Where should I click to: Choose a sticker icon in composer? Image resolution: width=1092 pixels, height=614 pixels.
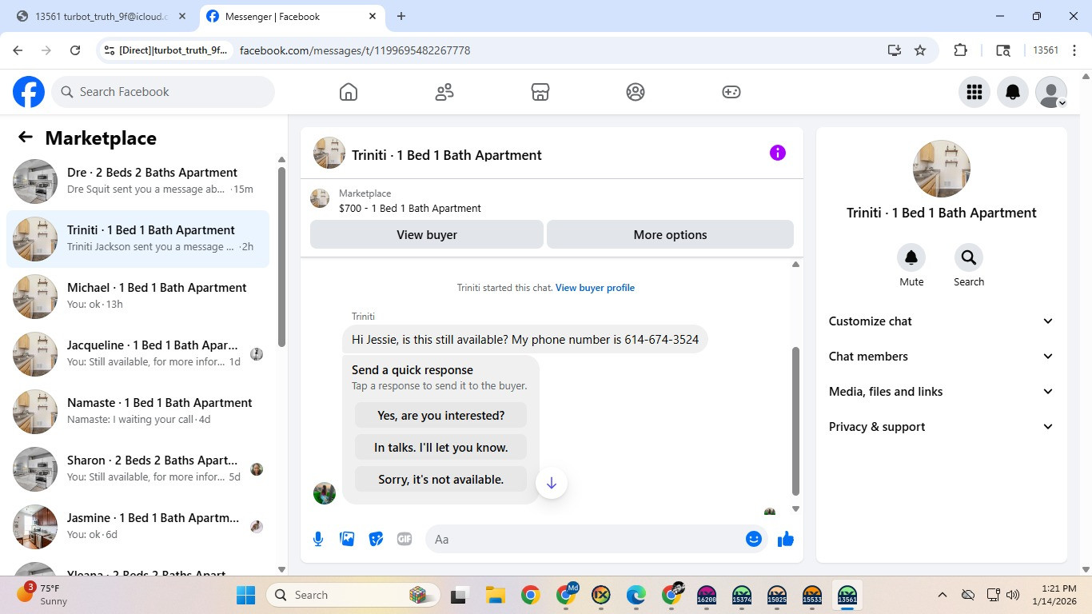(x=376, y=539)
